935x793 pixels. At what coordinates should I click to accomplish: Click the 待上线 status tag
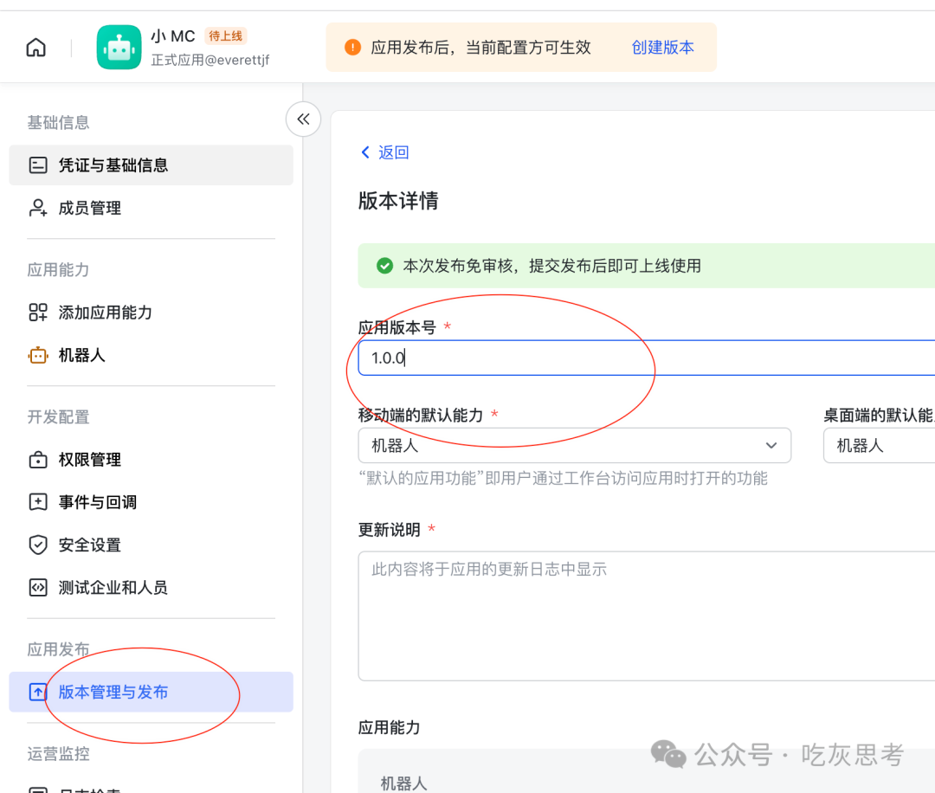tap(225, 35)
